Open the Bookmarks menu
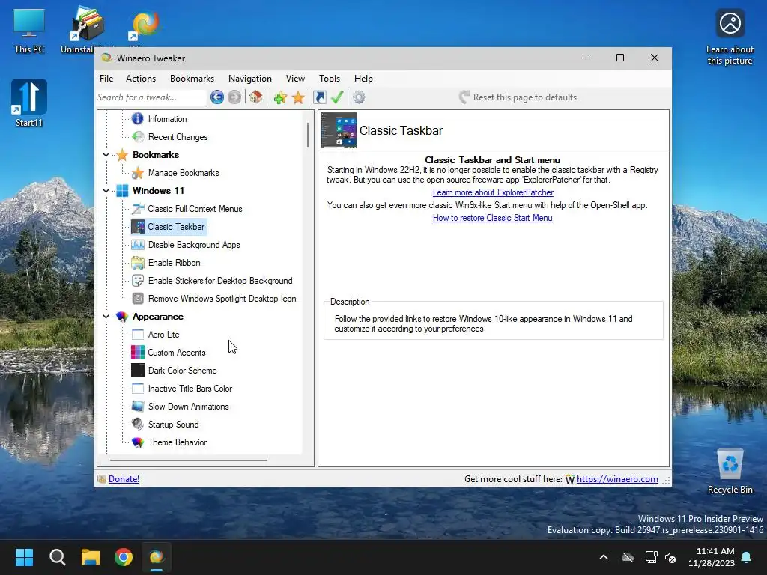Image resolution: width=767 pixels, height=575 pixels. (x=192, y=78)
